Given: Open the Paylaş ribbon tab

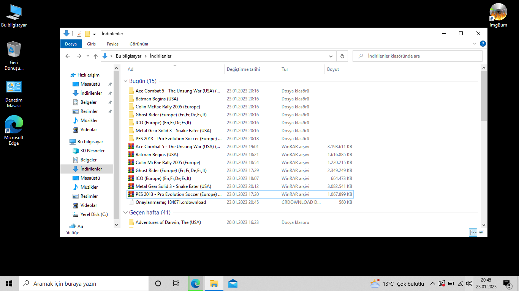Looking at the screenshot, I should 112,44.
